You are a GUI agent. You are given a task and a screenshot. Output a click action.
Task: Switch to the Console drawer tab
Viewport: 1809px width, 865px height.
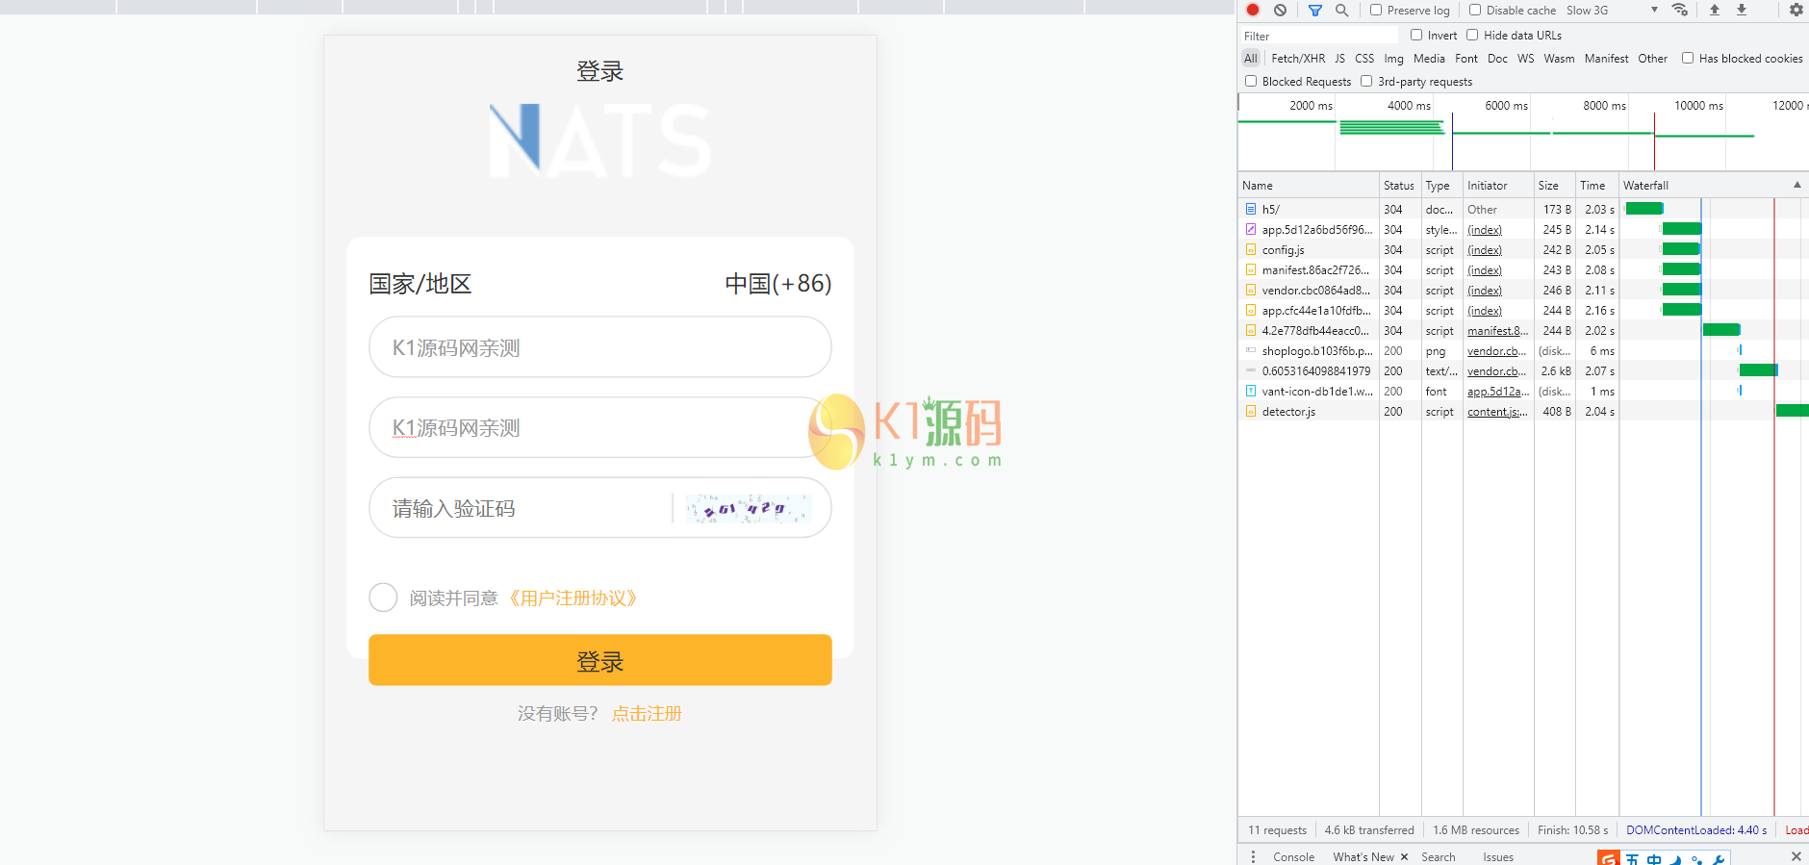1293,857
